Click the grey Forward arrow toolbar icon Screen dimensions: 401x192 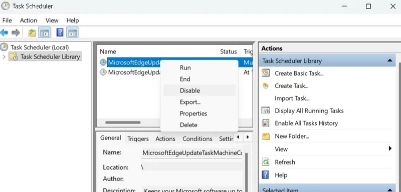[x=16, y=32]
